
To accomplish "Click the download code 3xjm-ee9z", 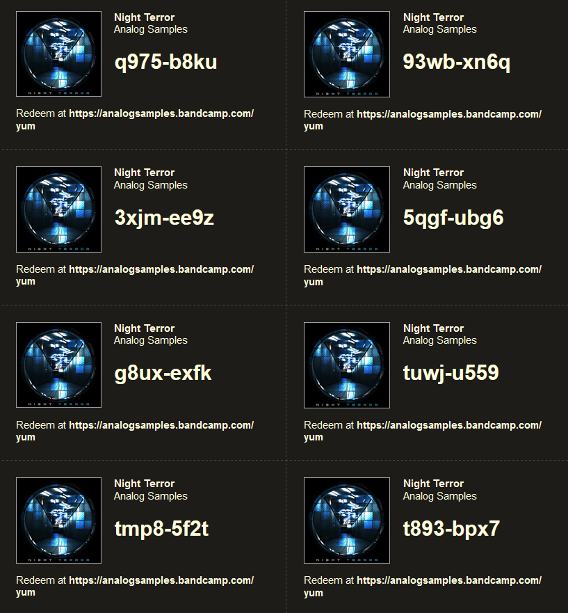I will click(x=164, y=218).
